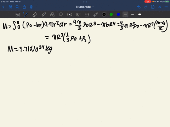170x127 pixels.
Task: Select the Image insert tool
Action: coord(78,14)
